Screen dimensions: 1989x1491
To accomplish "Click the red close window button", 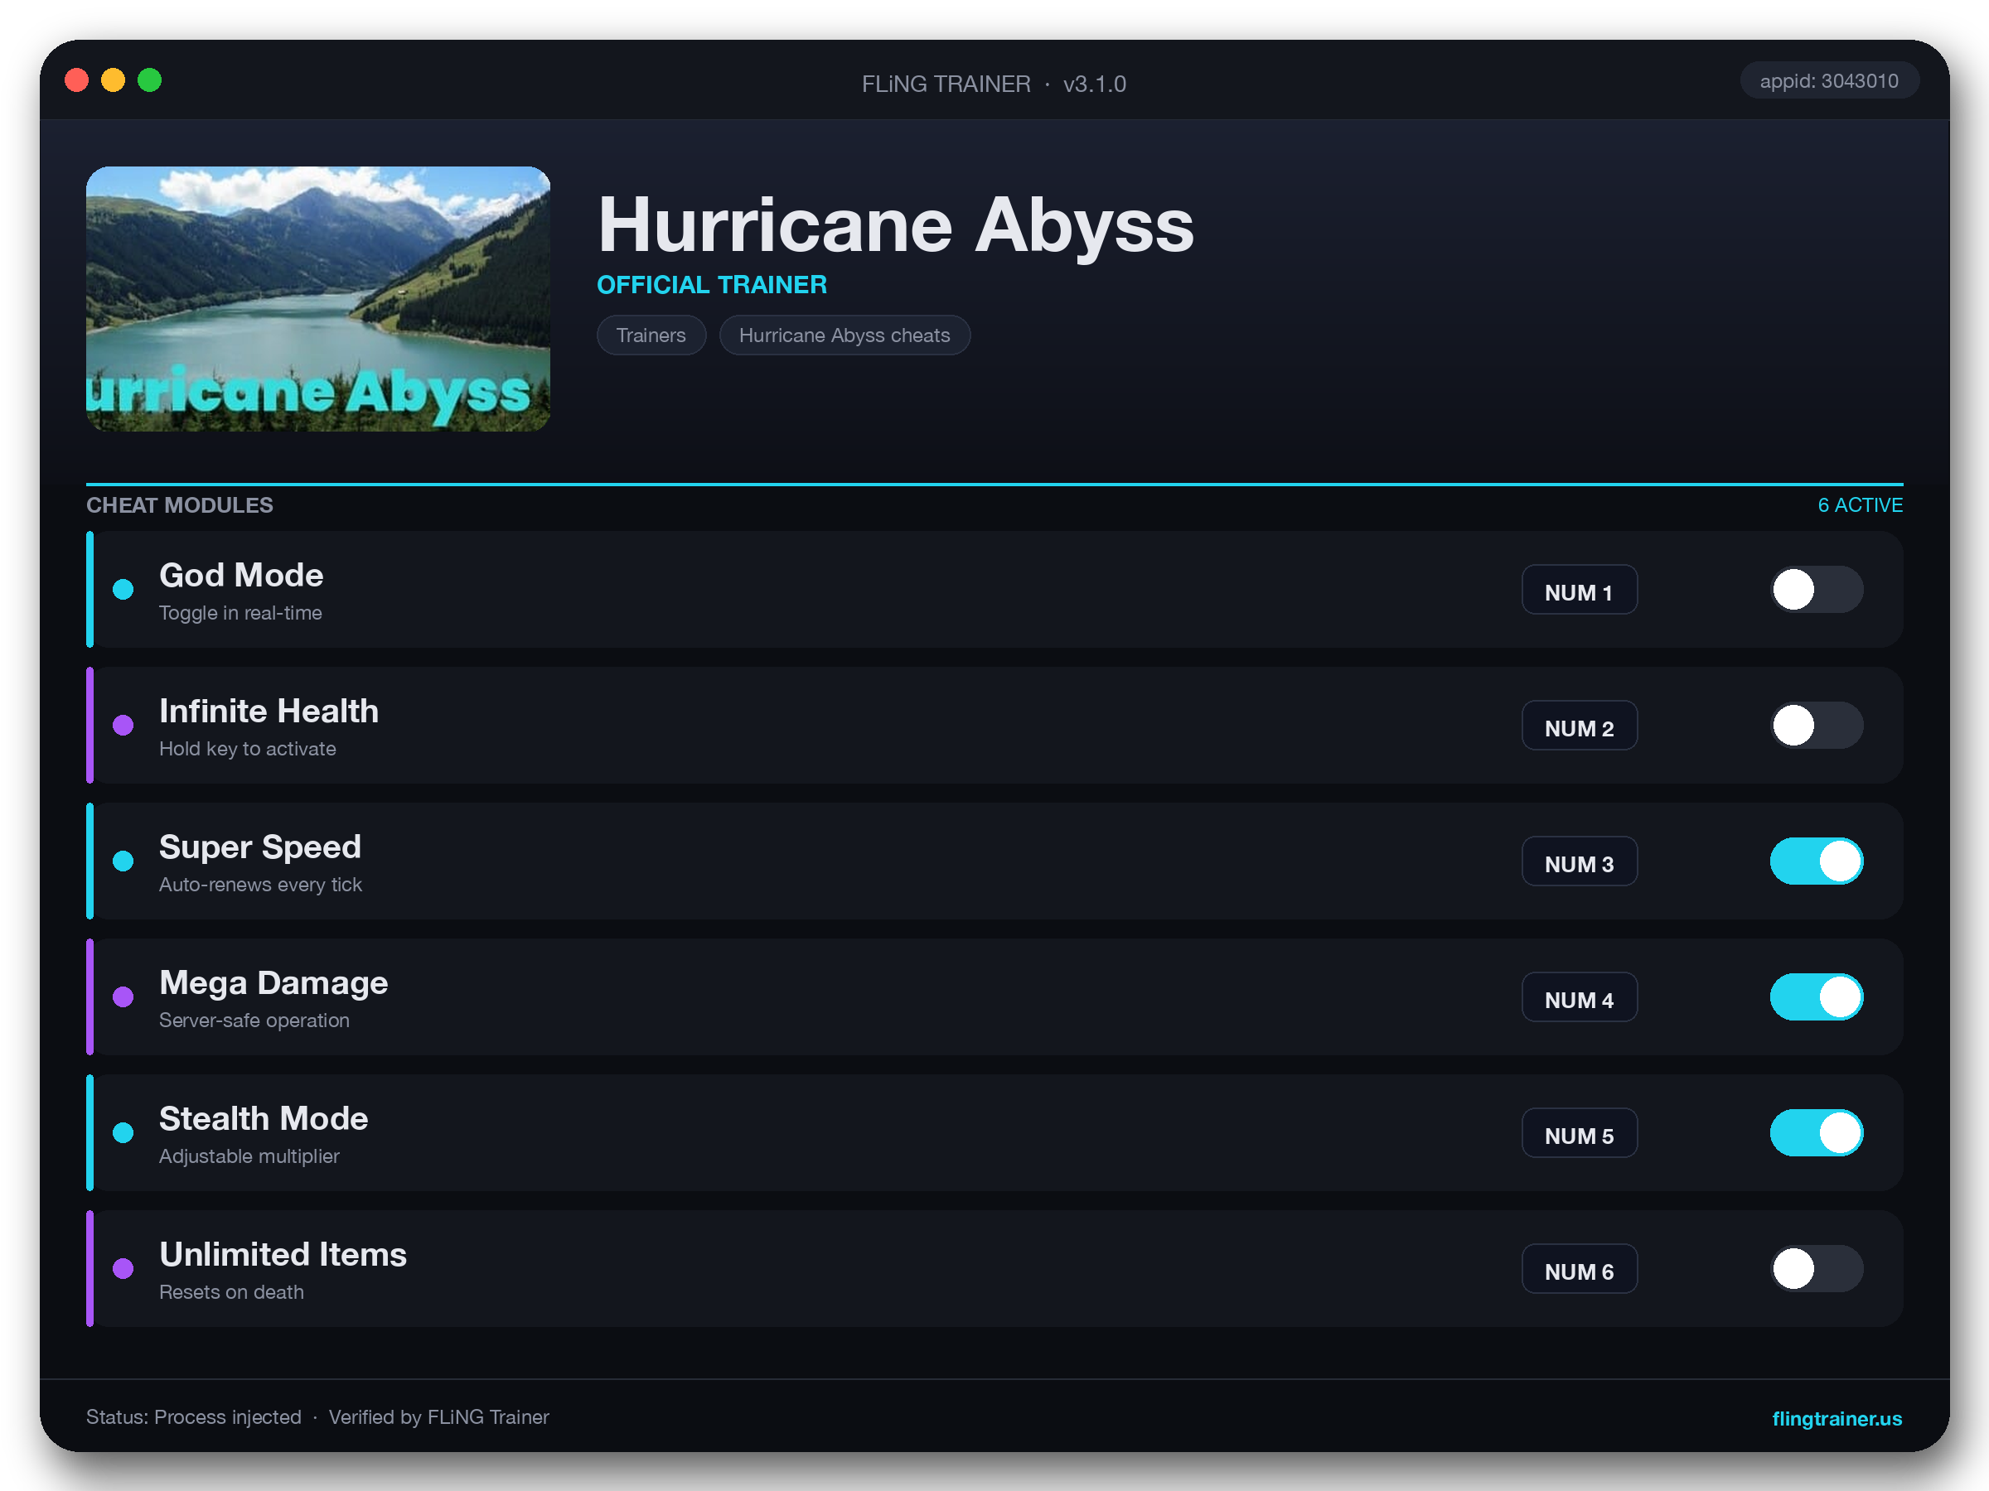I will tap(77, 81).
